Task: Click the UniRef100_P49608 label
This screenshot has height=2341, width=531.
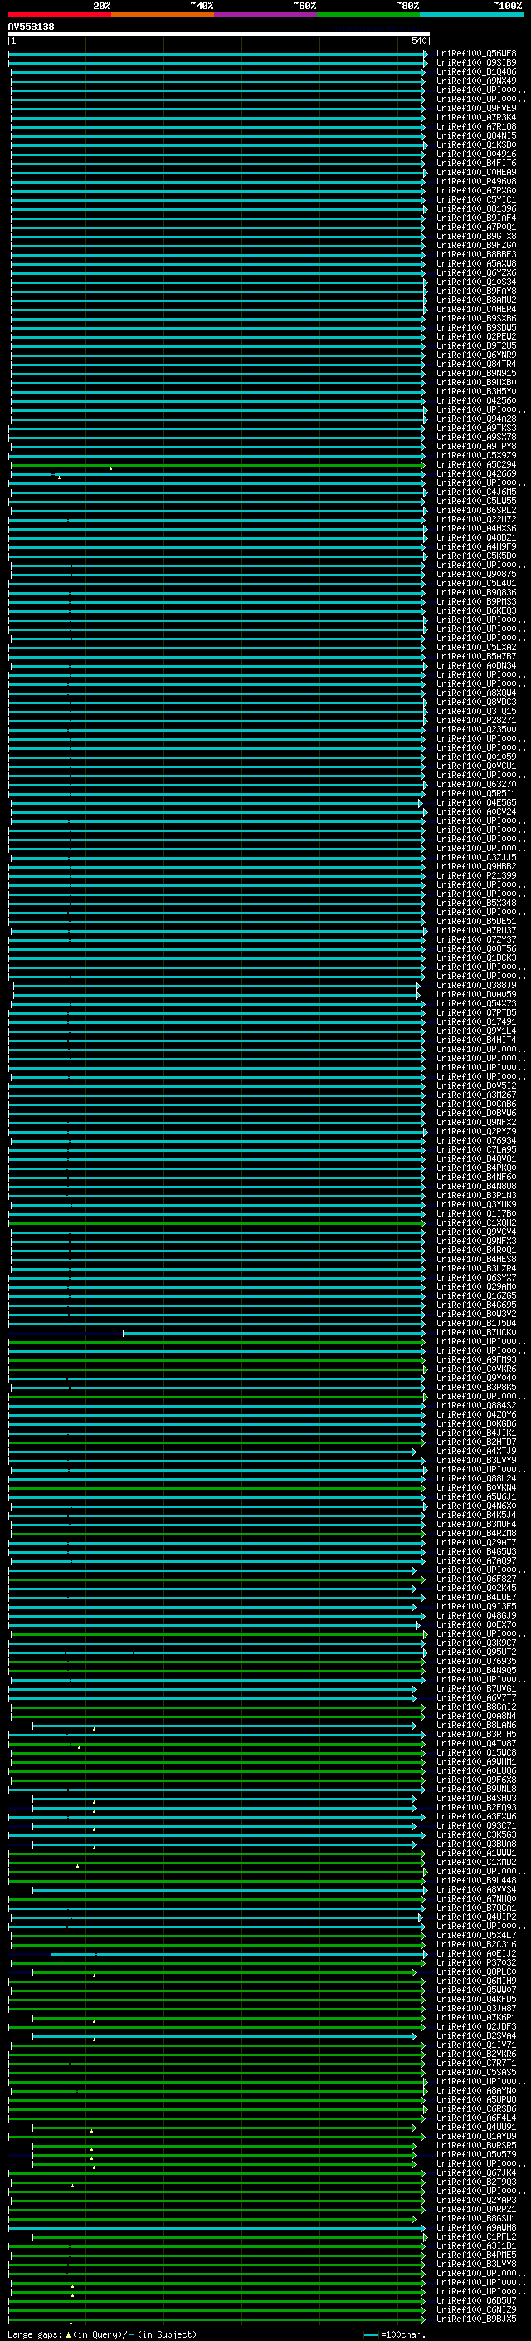Action: pyautogui.click(x=476, y=181)
